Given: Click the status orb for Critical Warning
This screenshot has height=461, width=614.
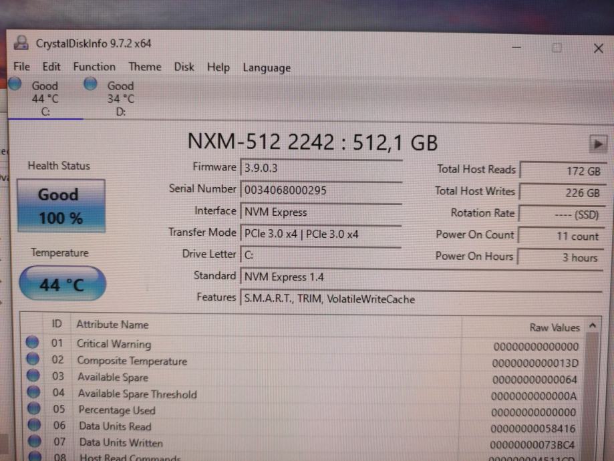Looking at the screenshot, I should [32, 342].
